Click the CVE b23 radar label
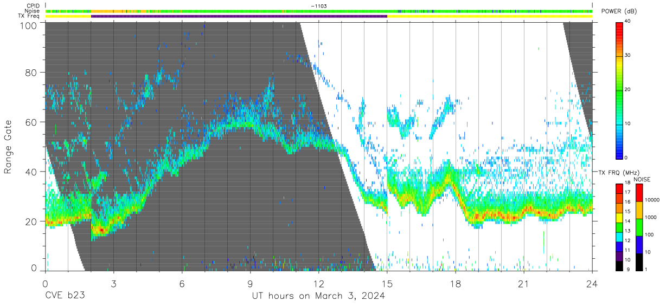 tap(65, 296)
